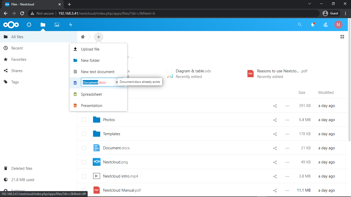Open Shares in sidebar
The width and height of the screenshot is (351, 197).
[39, 71]
